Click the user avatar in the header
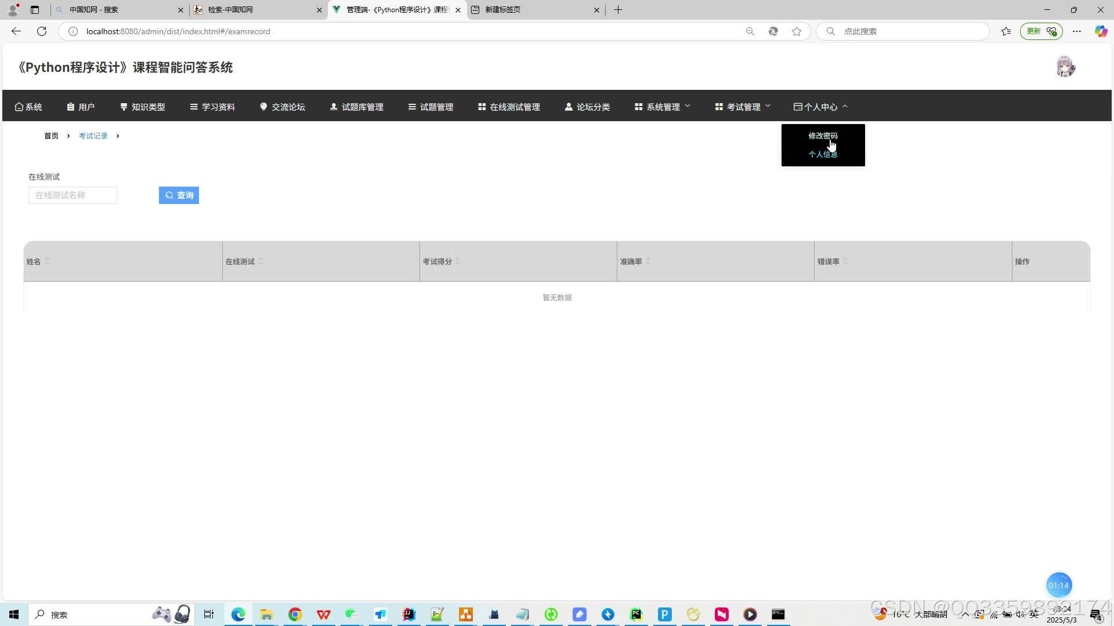The width and height of the screenshot is (1114, 626). 1065,67
